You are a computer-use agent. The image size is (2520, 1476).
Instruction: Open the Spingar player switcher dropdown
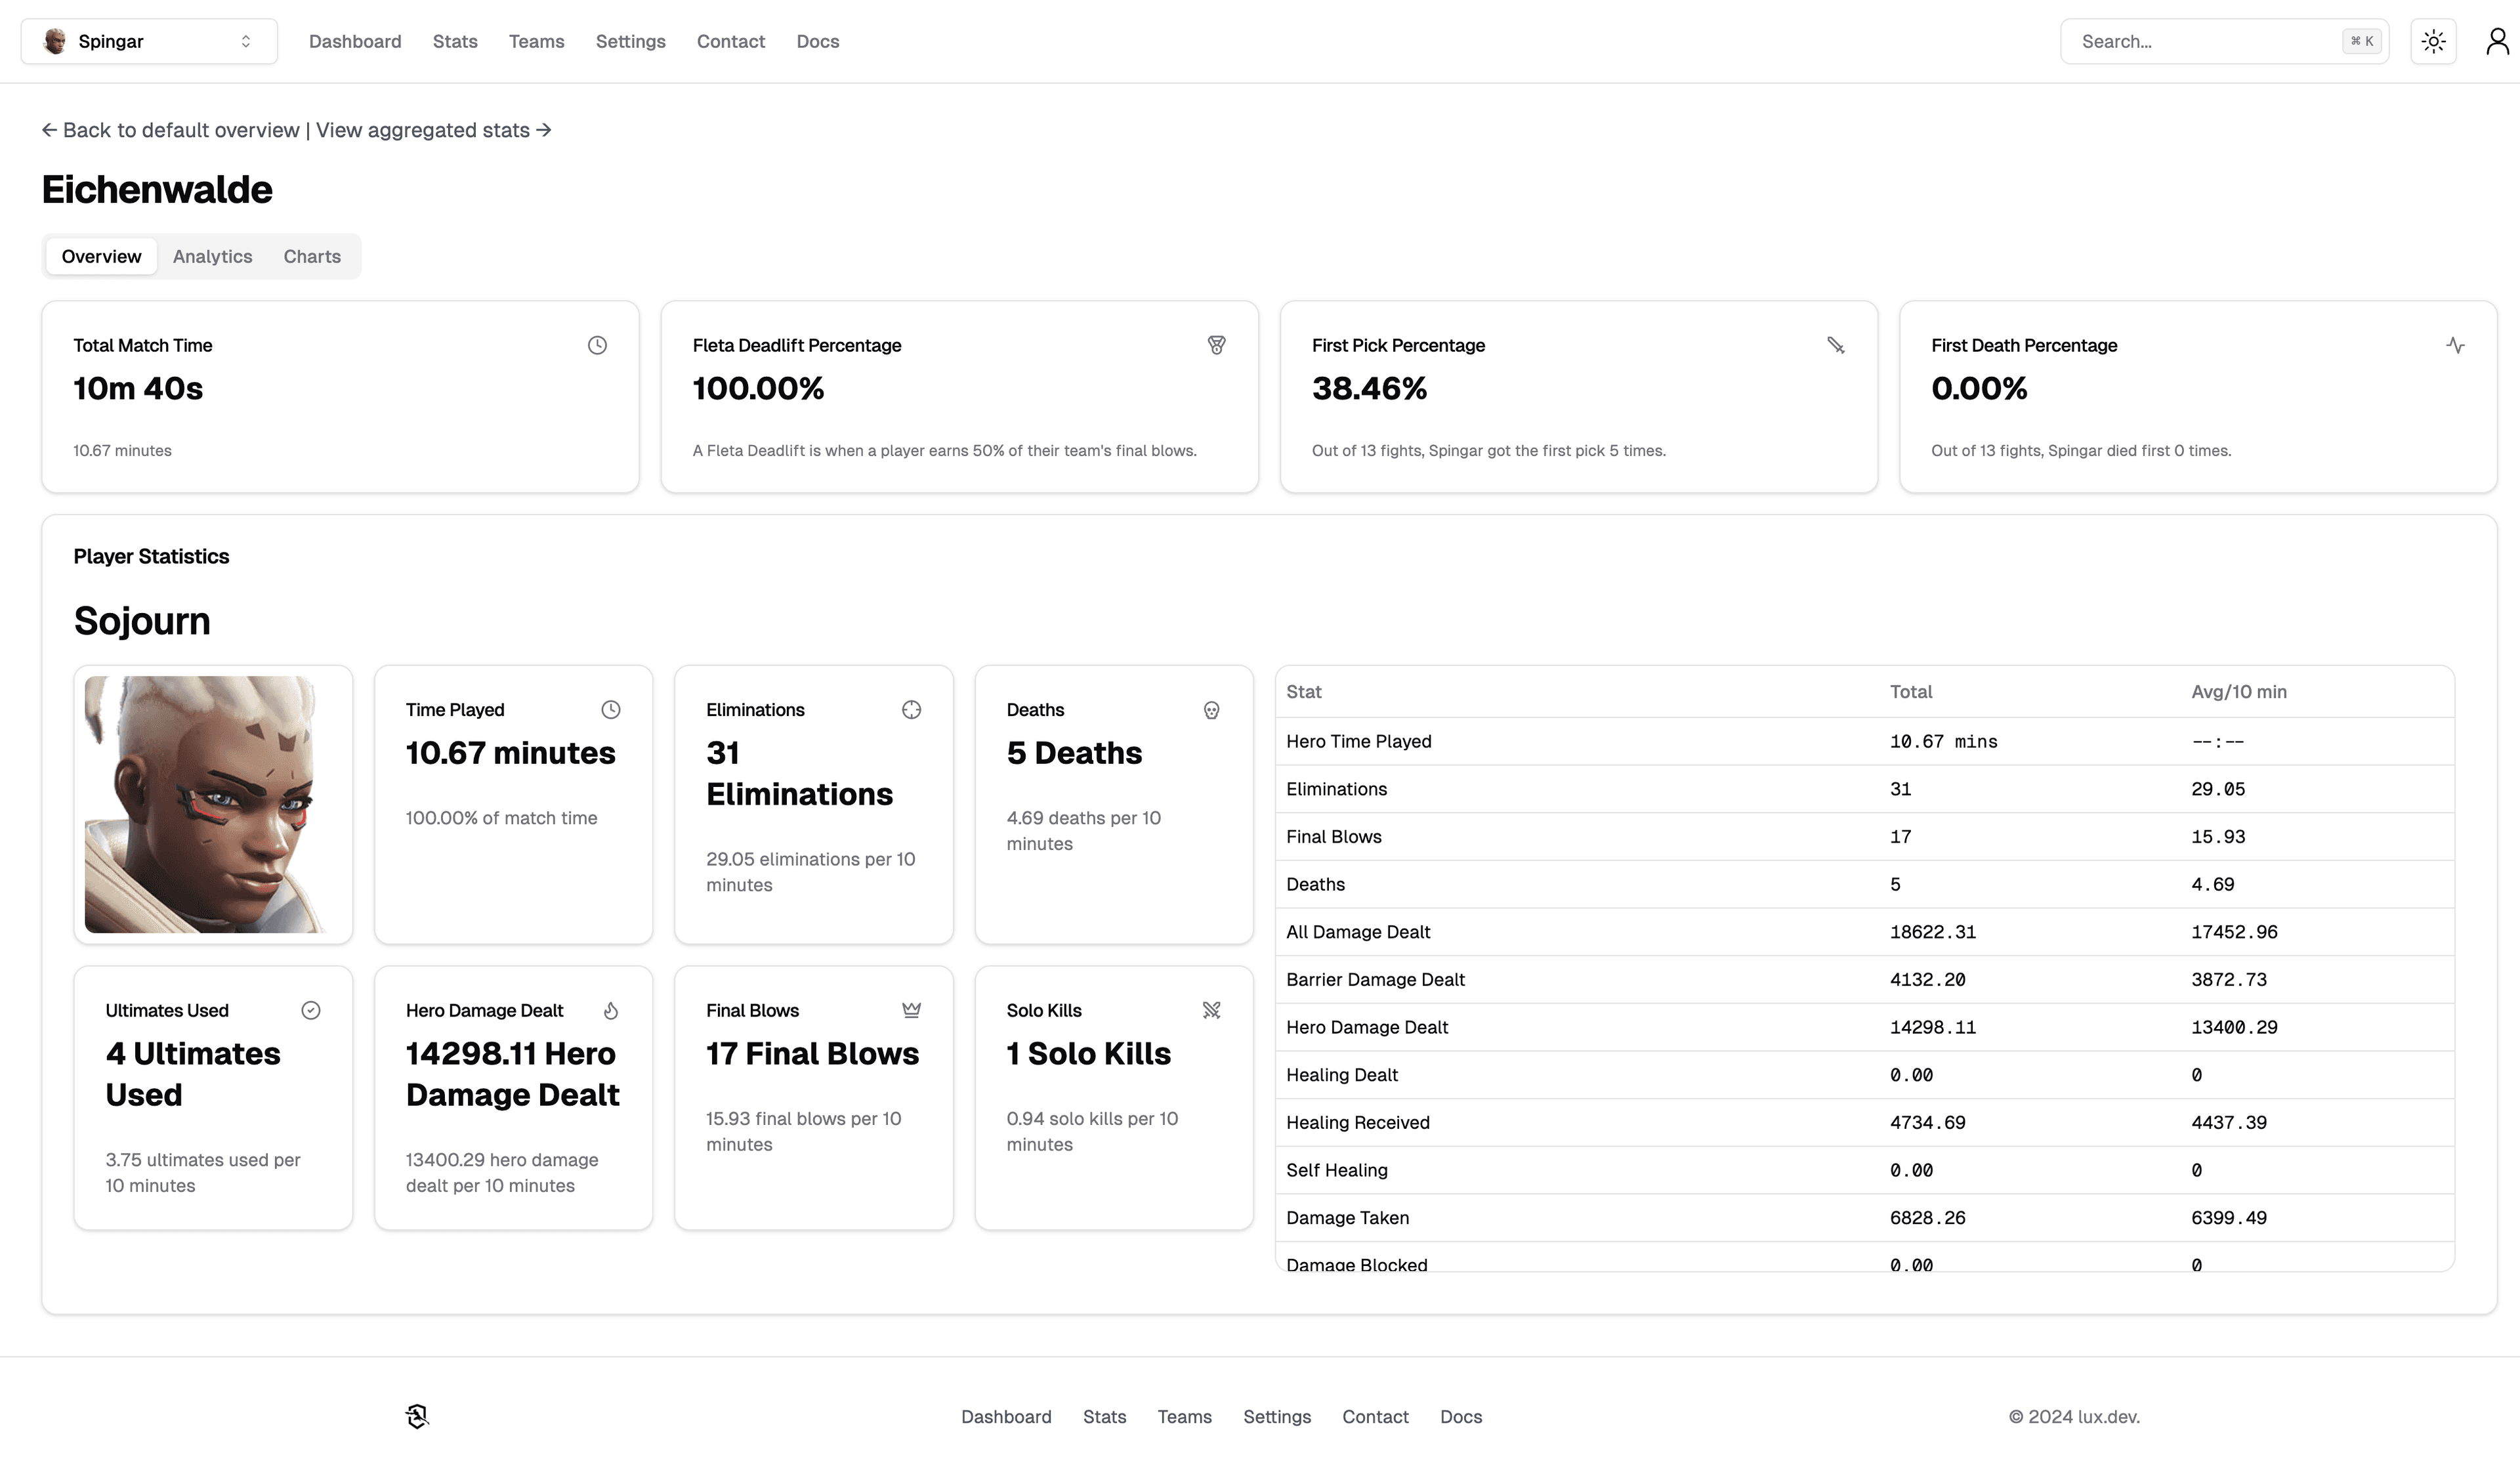pos(149,42)
